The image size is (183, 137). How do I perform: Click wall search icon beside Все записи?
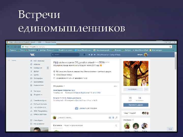click(116, 126)
